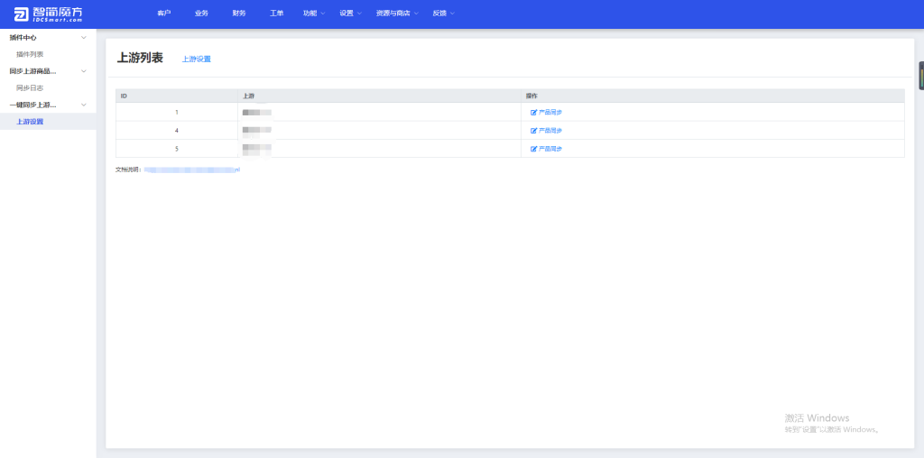Click the edit icon in row ID 1
Viewport: 924px width, 458px height.
click(533, 113)
